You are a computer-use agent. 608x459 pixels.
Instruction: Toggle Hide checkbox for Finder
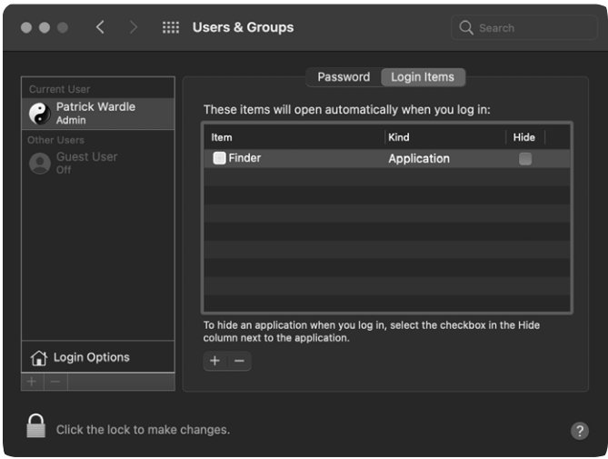tap(525, 158)
